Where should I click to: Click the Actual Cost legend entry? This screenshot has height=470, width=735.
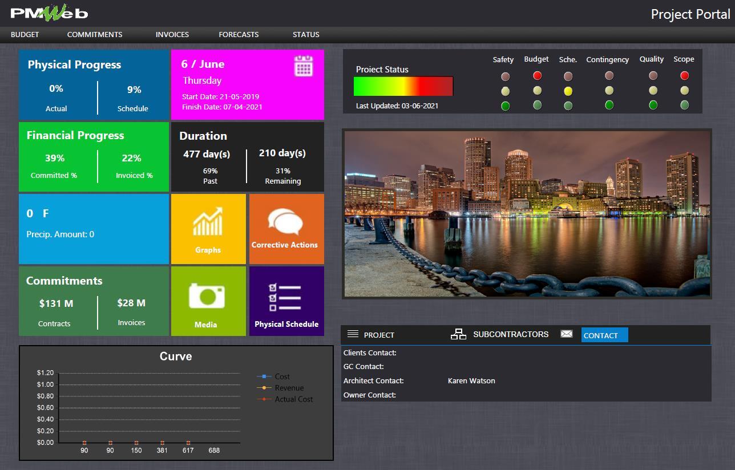tap(285, 399)
